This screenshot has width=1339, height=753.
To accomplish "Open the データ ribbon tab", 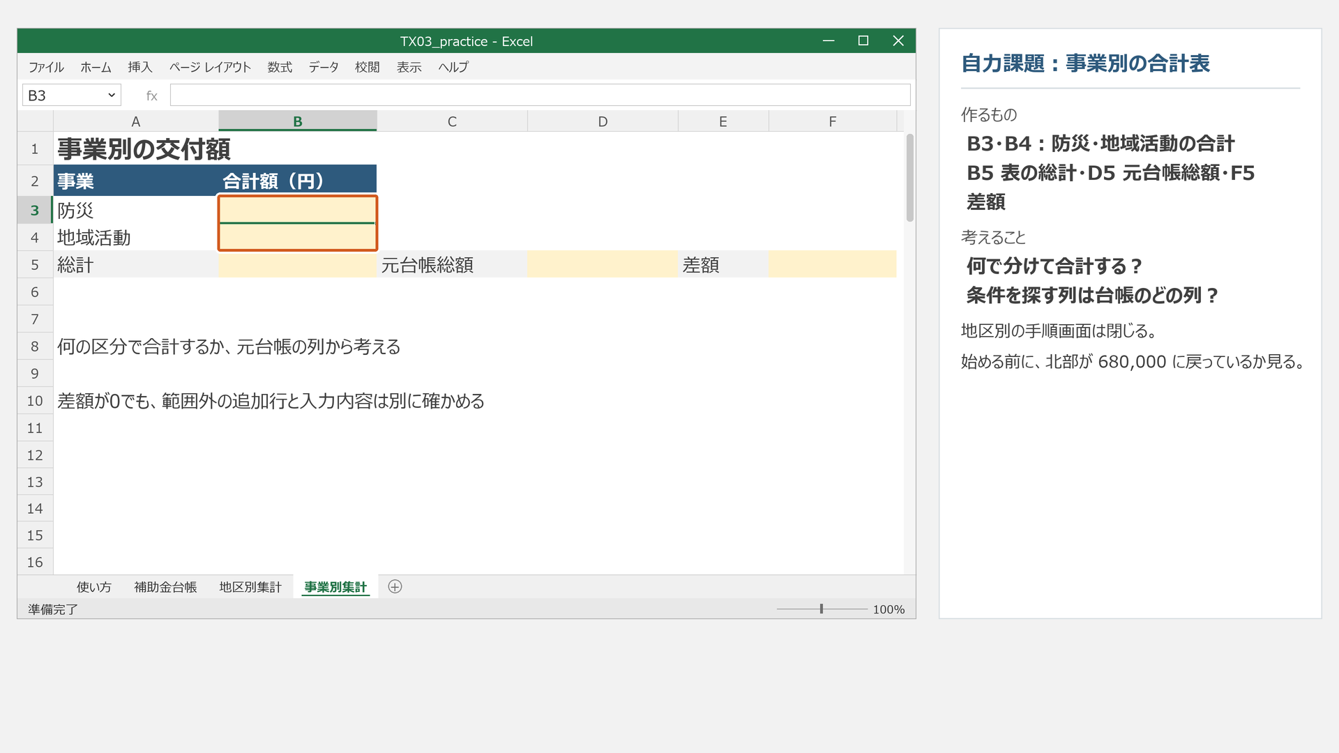I will (324, 67).
